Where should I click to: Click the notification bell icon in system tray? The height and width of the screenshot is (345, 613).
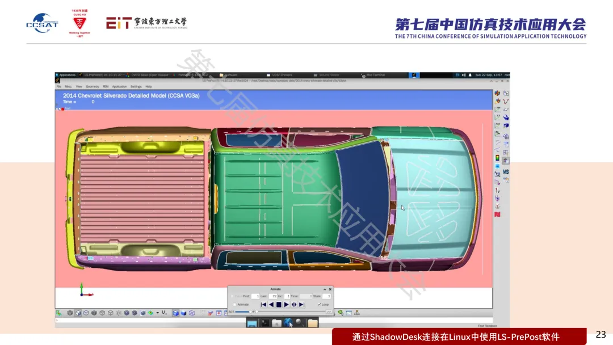tap(470, 75)
